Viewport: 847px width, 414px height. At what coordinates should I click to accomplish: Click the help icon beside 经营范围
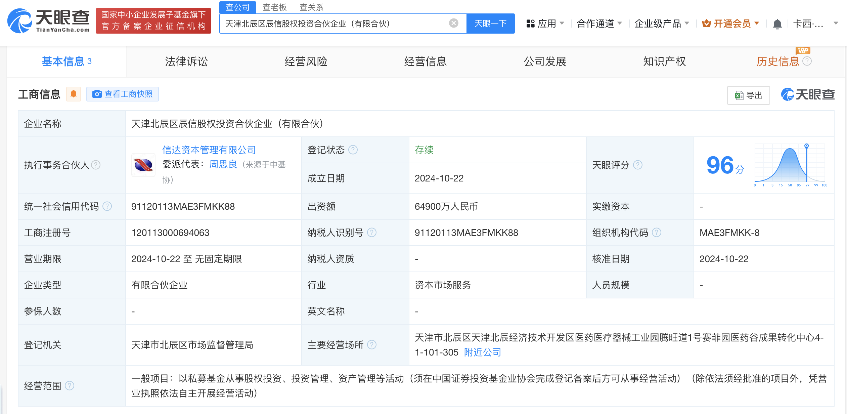(x=70, y=386)
